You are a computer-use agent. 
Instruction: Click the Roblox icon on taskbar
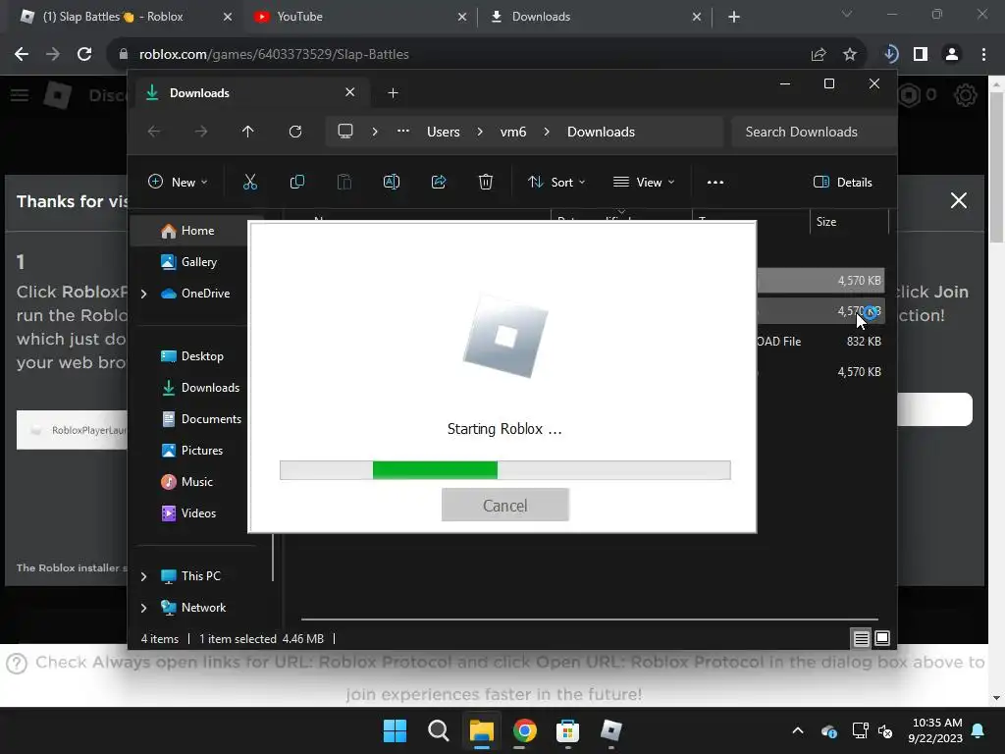[x=610, y=730]
